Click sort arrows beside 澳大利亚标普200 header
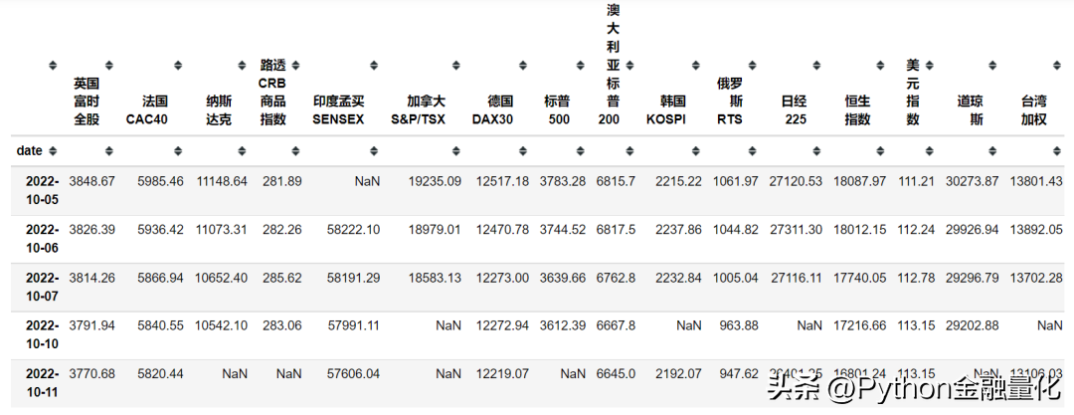 point(628,66)
